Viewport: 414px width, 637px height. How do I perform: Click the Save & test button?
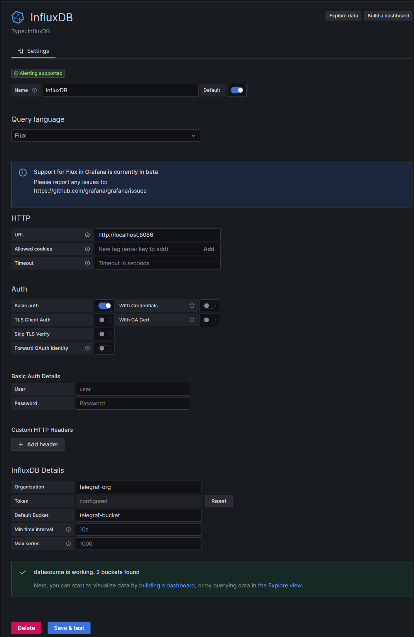point(69,628)
